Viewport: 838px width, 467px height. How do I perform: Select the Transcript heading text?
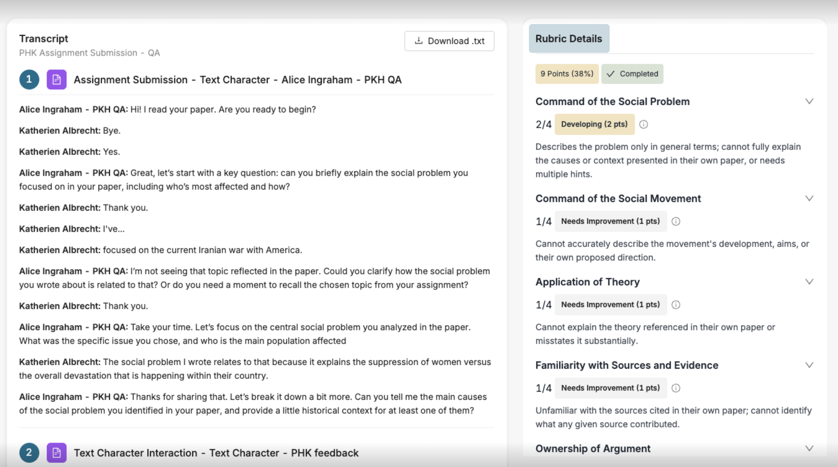43,38
